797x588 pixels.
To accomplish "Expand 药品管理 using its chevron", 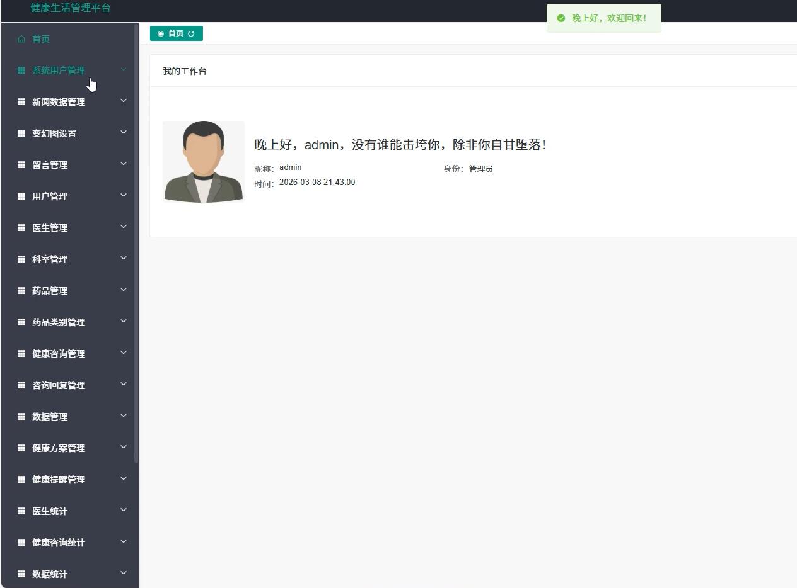I will pos(124,290).
